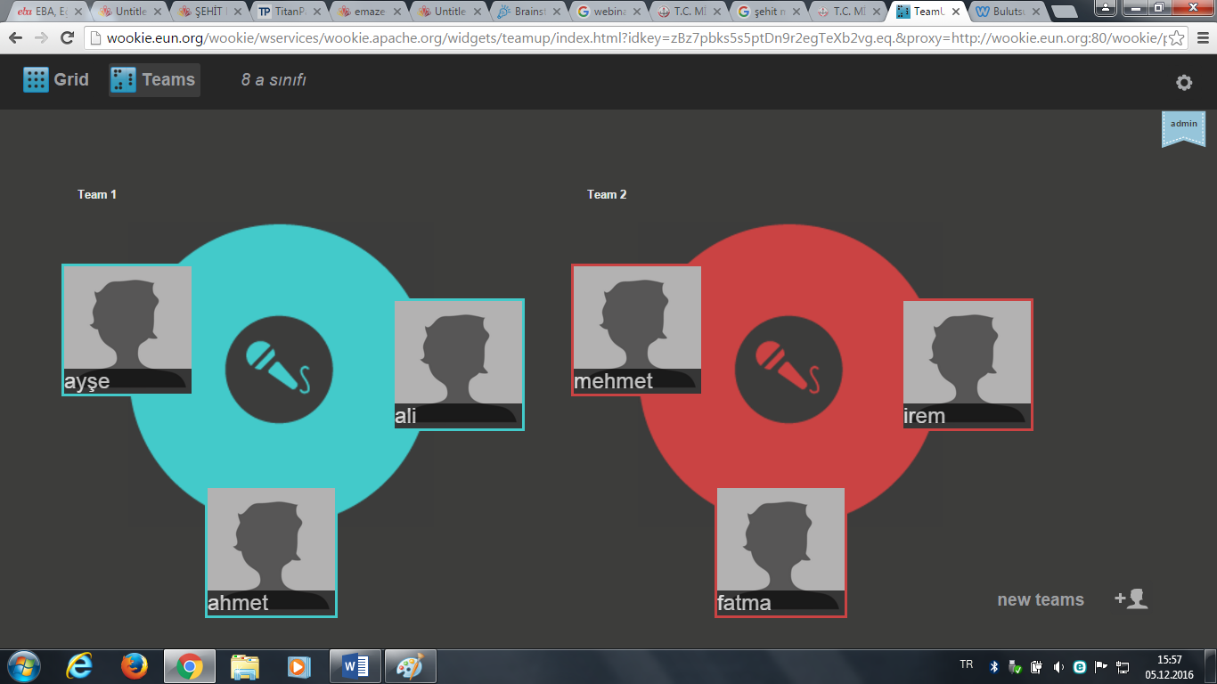The height and width of the screenshot is (684, 1217).
Task: Select ayşe's student card in Team 1
Action: click(x=127, y=330)
